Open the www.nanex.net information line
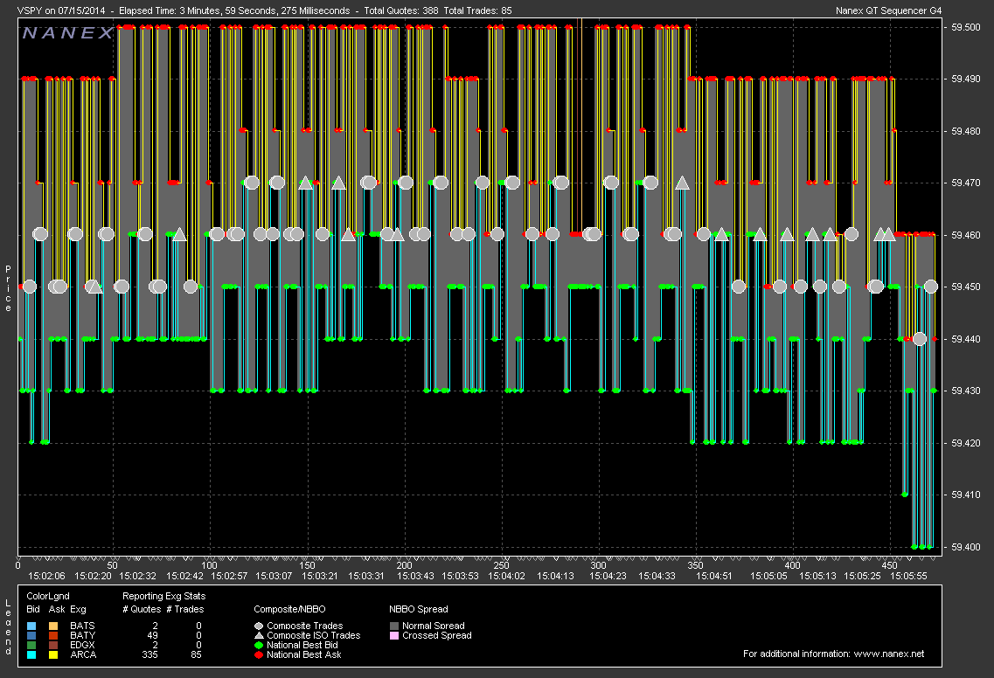Viewport: 994px width, 678px height. 834,654
